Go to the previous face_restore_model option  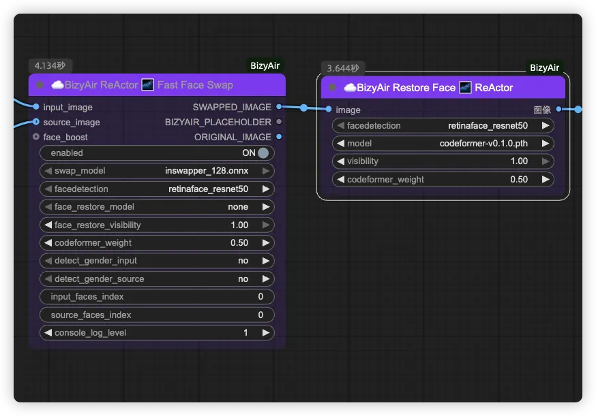click(x=48, y=207)
